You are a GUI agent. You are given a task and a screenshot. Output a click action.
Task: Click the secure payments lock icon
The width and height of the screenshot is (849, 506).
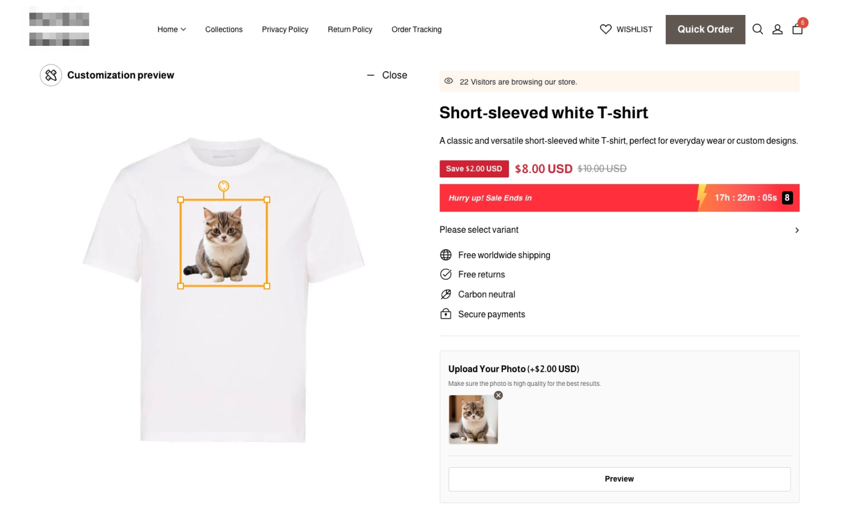tap(445, 314)
